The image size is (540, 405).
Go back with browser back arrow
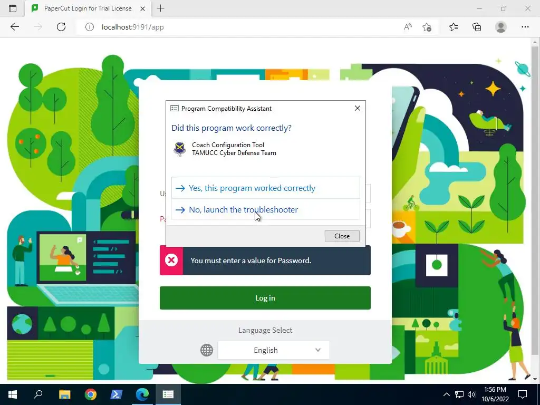[x=14, y=27]
